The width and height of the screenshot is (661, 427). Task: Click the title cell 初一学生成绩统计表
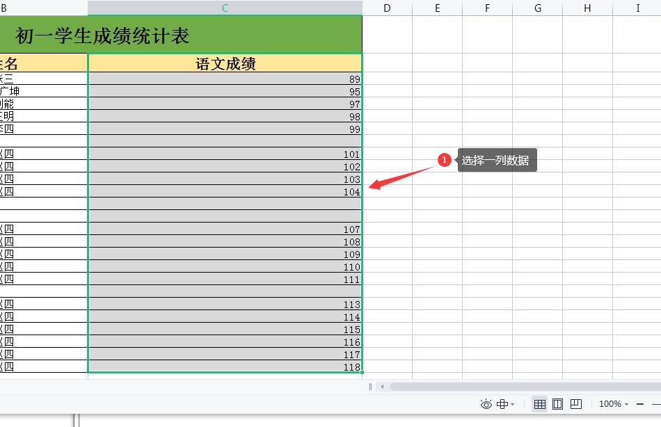pos(181,35)
